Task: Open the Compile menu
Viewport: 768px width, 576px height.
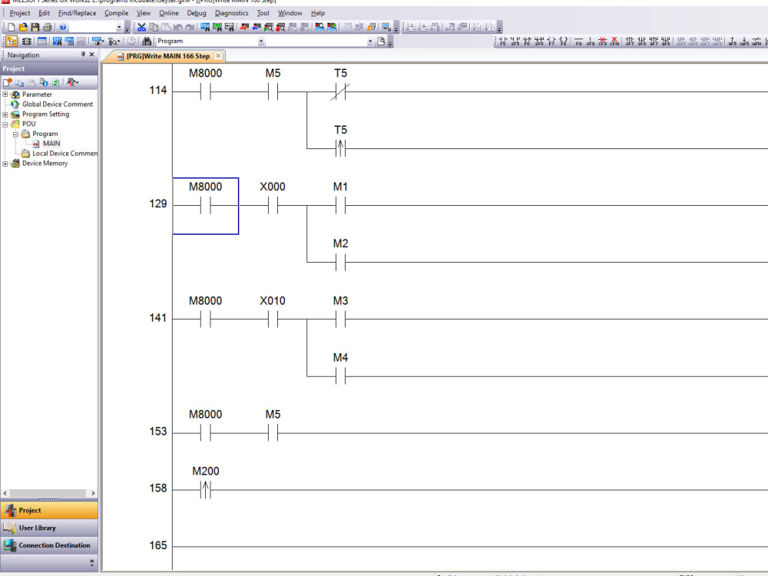Action: coord(116,13)
